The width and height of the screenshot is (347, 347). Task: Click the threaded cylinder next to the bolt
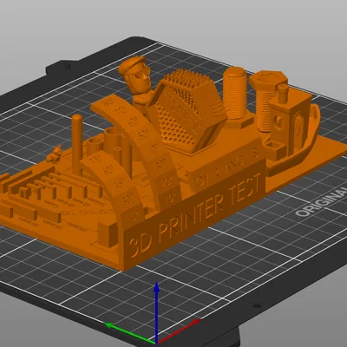point(234,93)
